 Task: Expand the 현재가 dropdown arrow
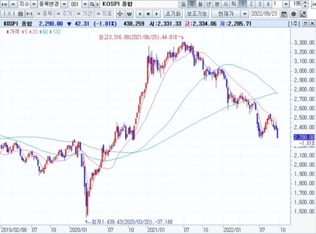tap(245, 14)
